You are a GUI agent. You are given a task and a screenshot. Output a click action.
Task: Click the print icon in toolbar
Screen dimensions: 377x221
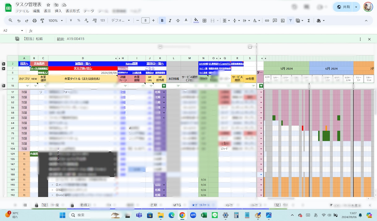click(35, 21)
